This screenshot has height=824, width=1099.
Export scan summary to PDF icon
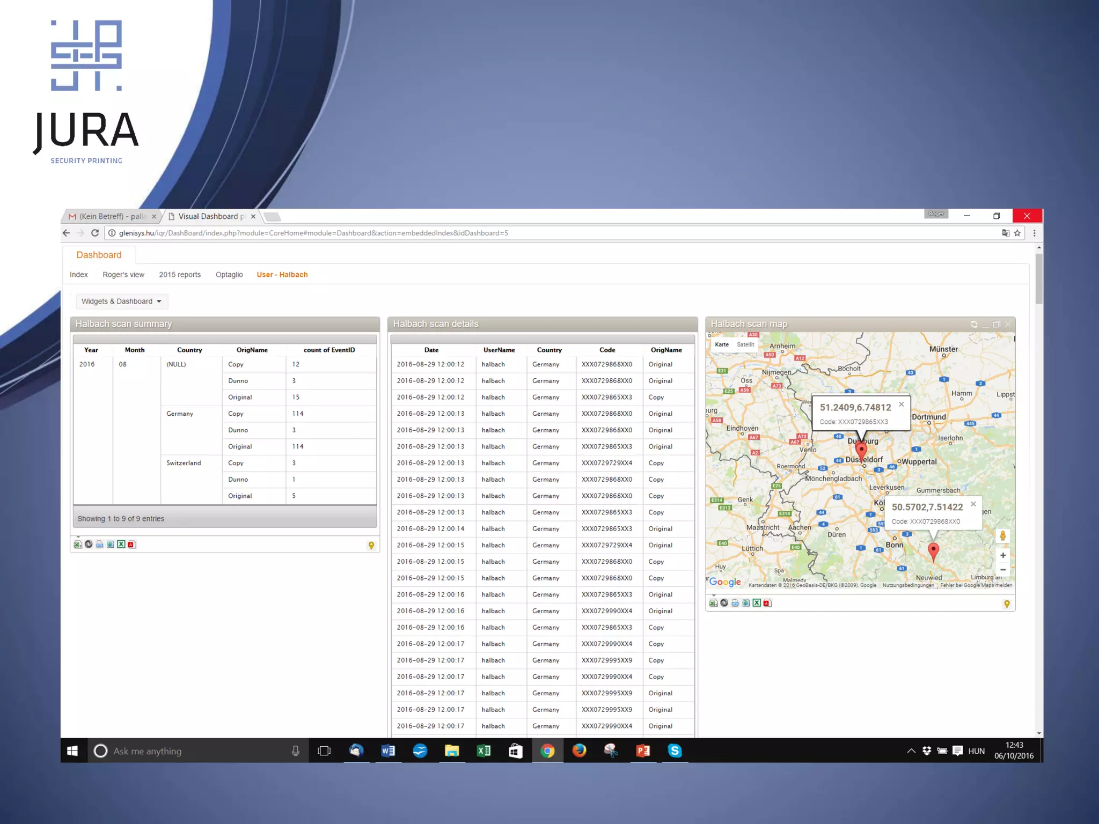[x=132, y=545]
